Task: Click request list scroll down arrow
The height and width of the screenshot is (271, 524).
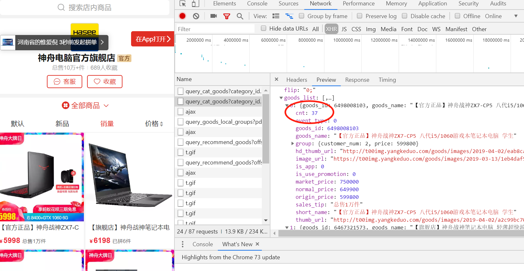Action: (x=266, y=220)
